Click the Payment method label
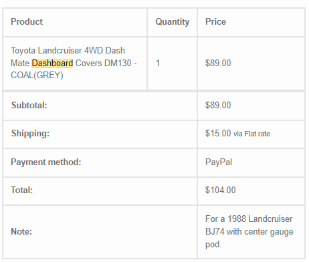The image size is (309, 262). coord(46,162)
